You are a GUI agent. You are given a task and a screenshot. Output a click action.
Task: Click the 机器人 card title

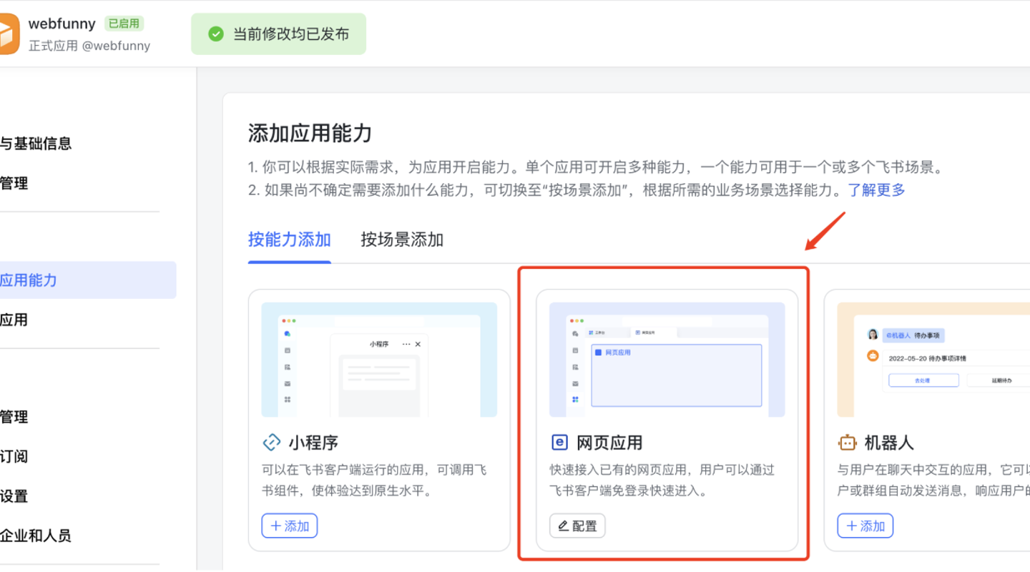pos(889,443)
